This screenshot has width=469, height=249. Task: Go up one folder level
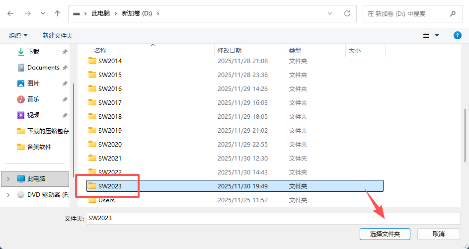click(x=58, y=13)
